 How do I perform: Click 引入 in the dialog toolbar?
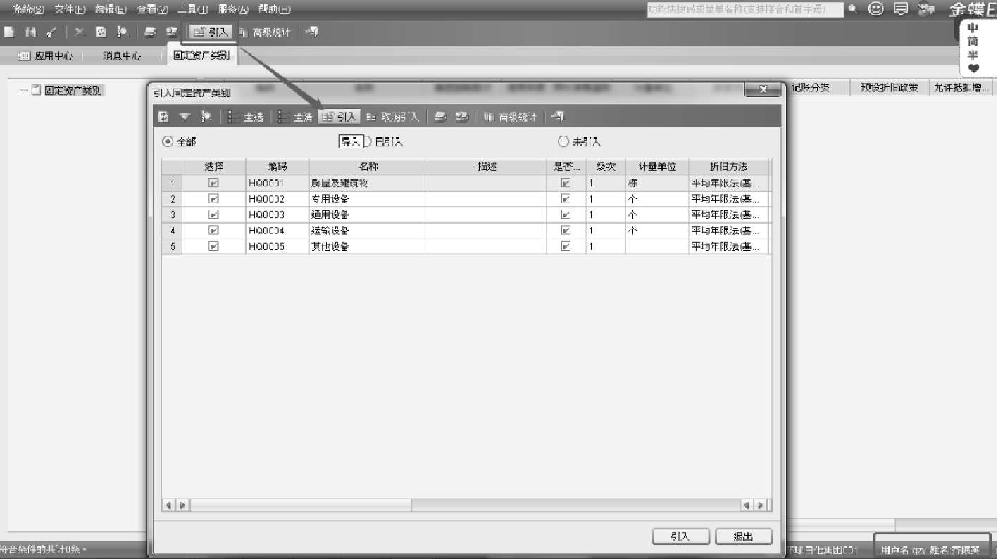(339, 117)
